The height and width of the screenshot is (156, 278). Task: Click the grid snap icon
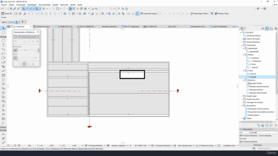(43, 9)
